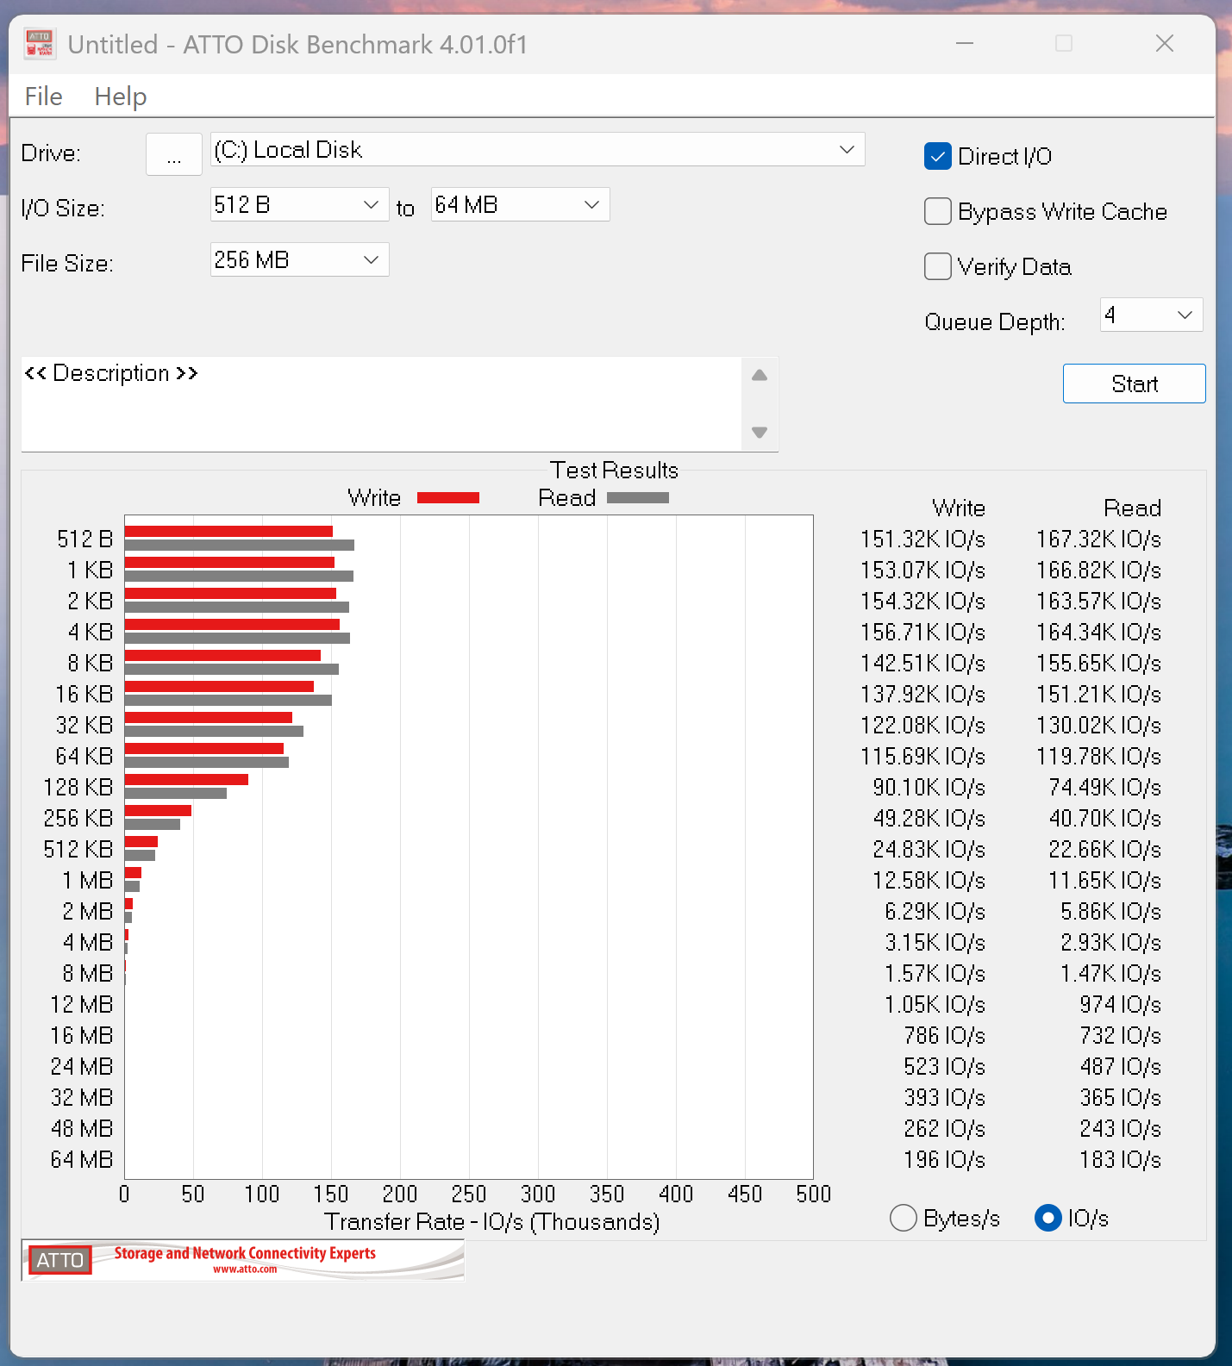Click the description scroll down arrow

pyautogui.click(x=760, y=433)
